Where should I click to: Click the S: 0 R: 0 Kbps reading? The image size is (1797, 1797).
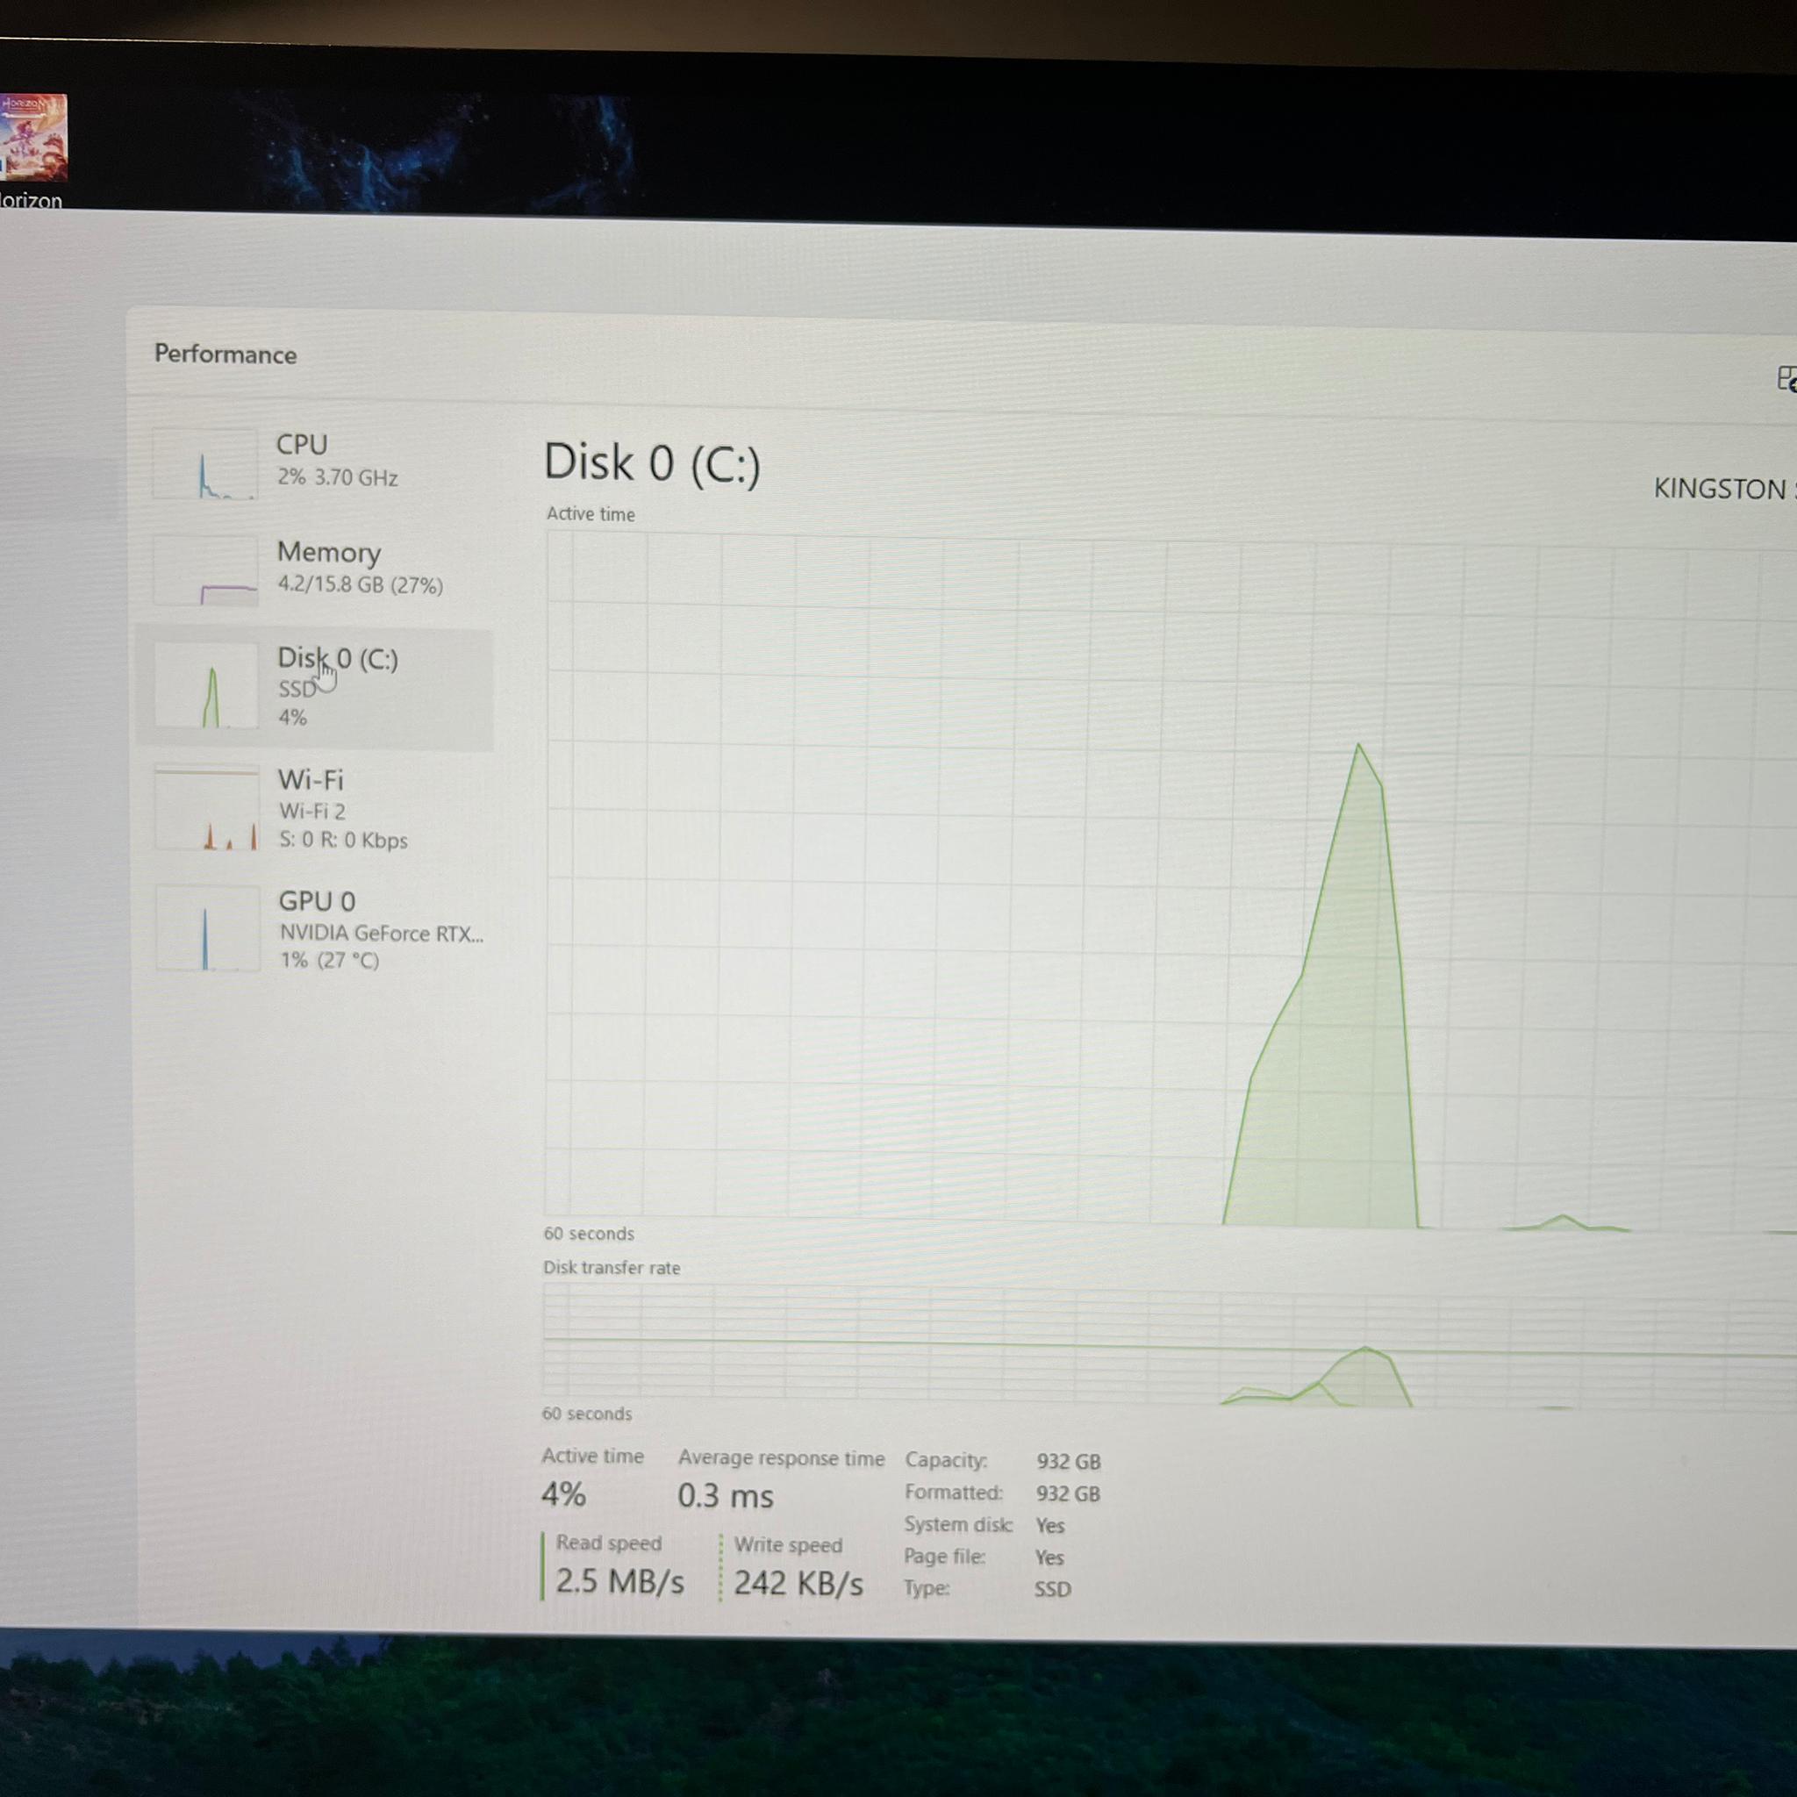344,840
